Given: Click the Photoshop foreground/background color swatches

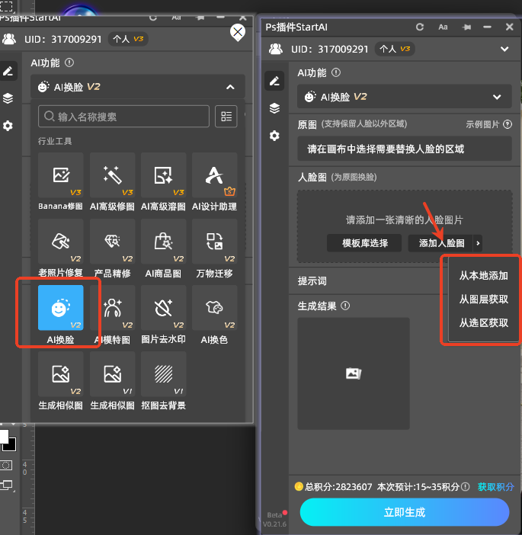Looking at the screenshot, I should pyautogui.click(x=8, y=440).
